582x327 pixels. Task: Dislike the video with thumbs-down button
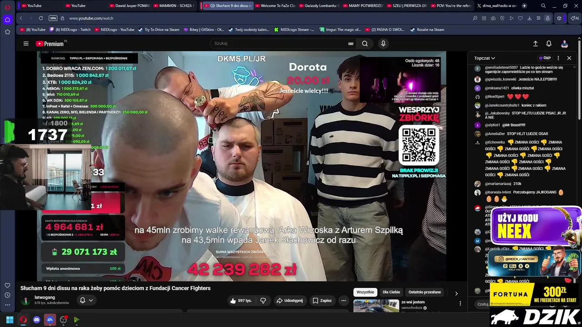(263, 301)
